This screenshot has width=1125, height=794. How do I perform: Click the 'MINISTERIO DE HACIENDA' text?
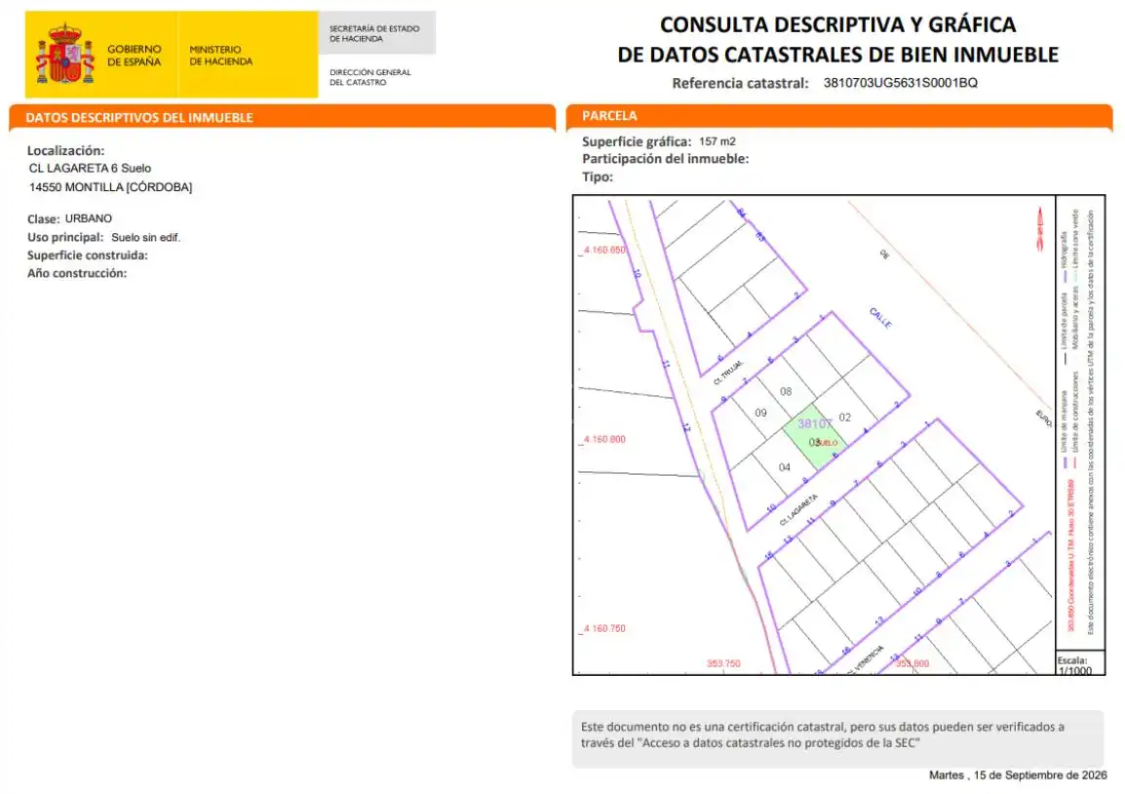coord(221,56)
